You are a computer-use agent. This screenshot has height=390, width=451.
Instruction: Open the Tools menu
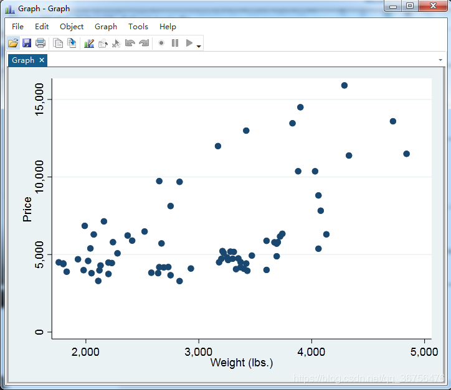[x=138, y=27]
